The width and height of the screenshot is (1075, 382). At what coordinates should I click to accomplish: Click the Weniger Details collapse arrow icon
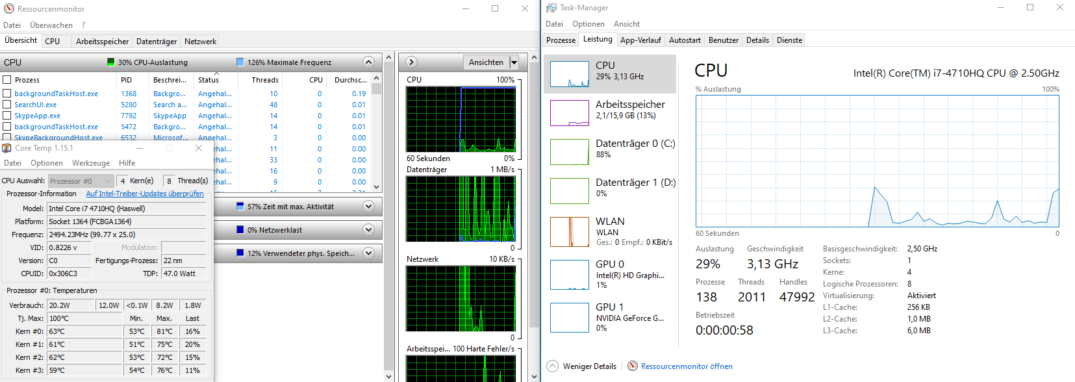(552, 366)
